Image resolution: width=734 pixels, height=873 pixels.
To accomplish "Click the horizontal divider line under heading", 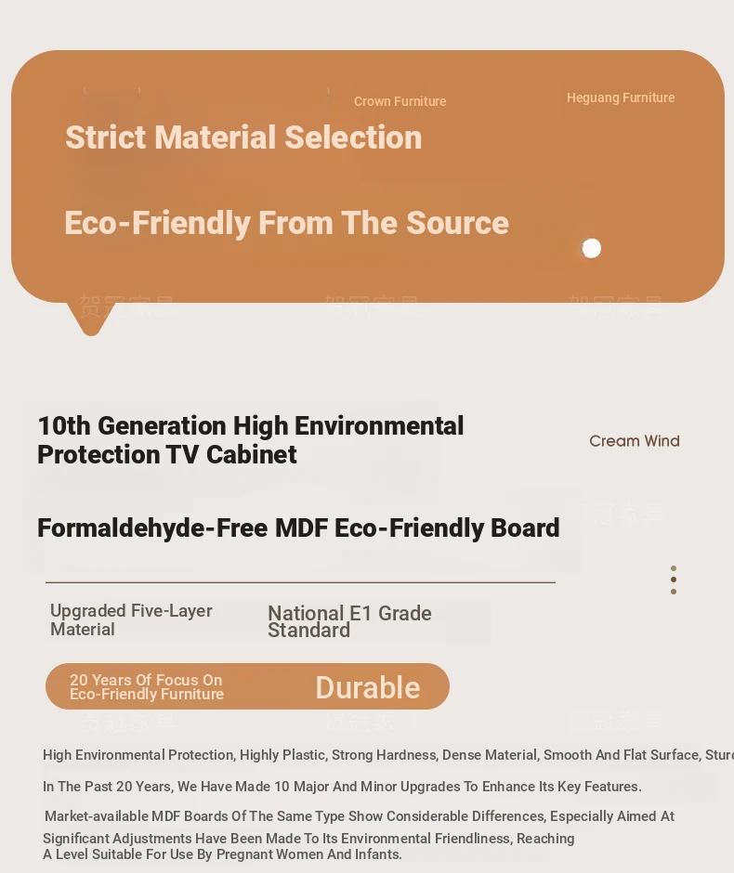I will tap(300, 582).
